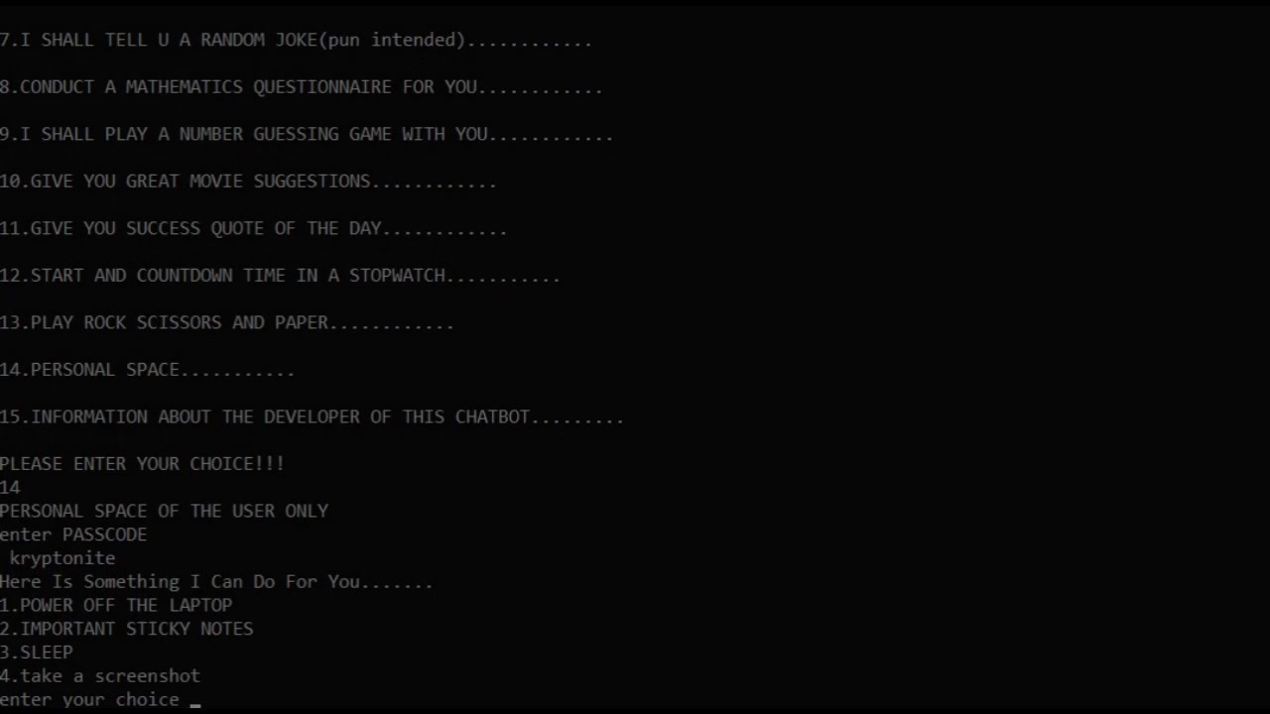
Task: Click option 12 stopwatch countdown text
Action: point(280,276)
